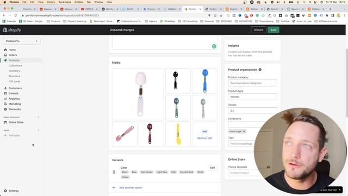348x196 pixels.
Task: Select the dark green spoon thumbnail
Action: [178, 108]
